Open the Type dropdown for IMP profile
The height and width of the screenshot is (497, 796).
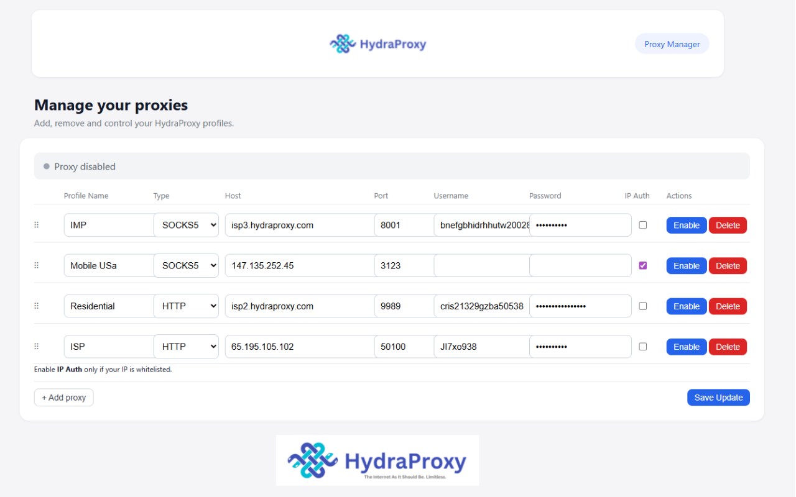(x=186, y=225)
